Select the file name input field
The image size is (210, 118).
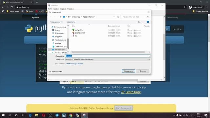(x=108, y=56)
